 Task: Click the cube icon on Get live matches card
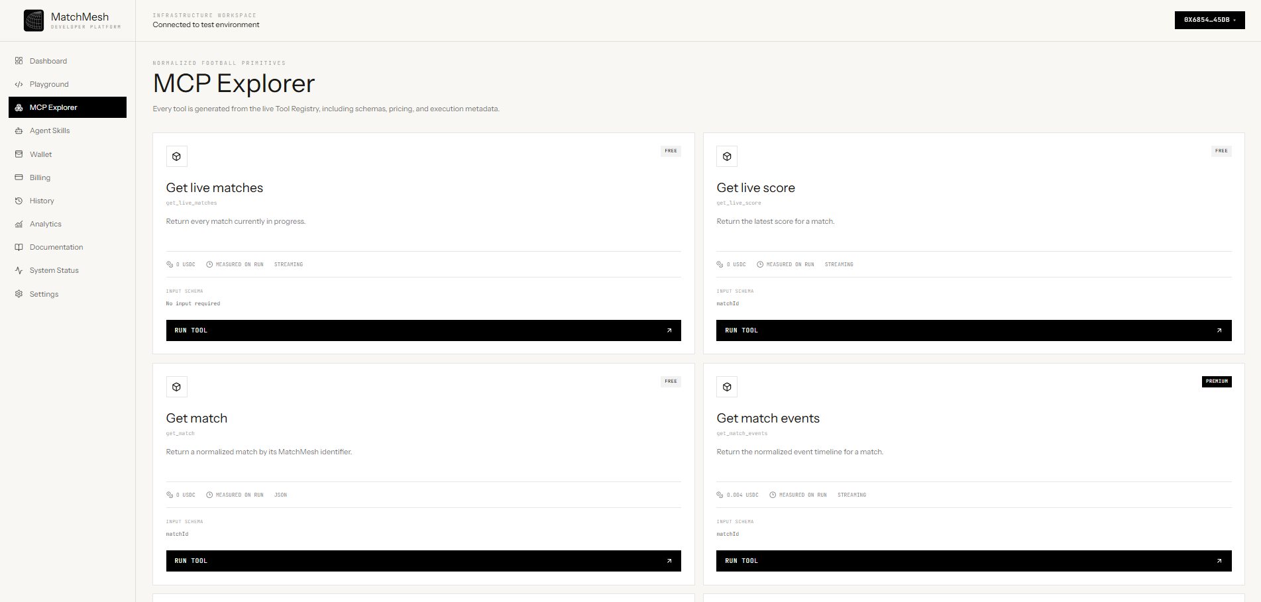click(x=176, y=156)
